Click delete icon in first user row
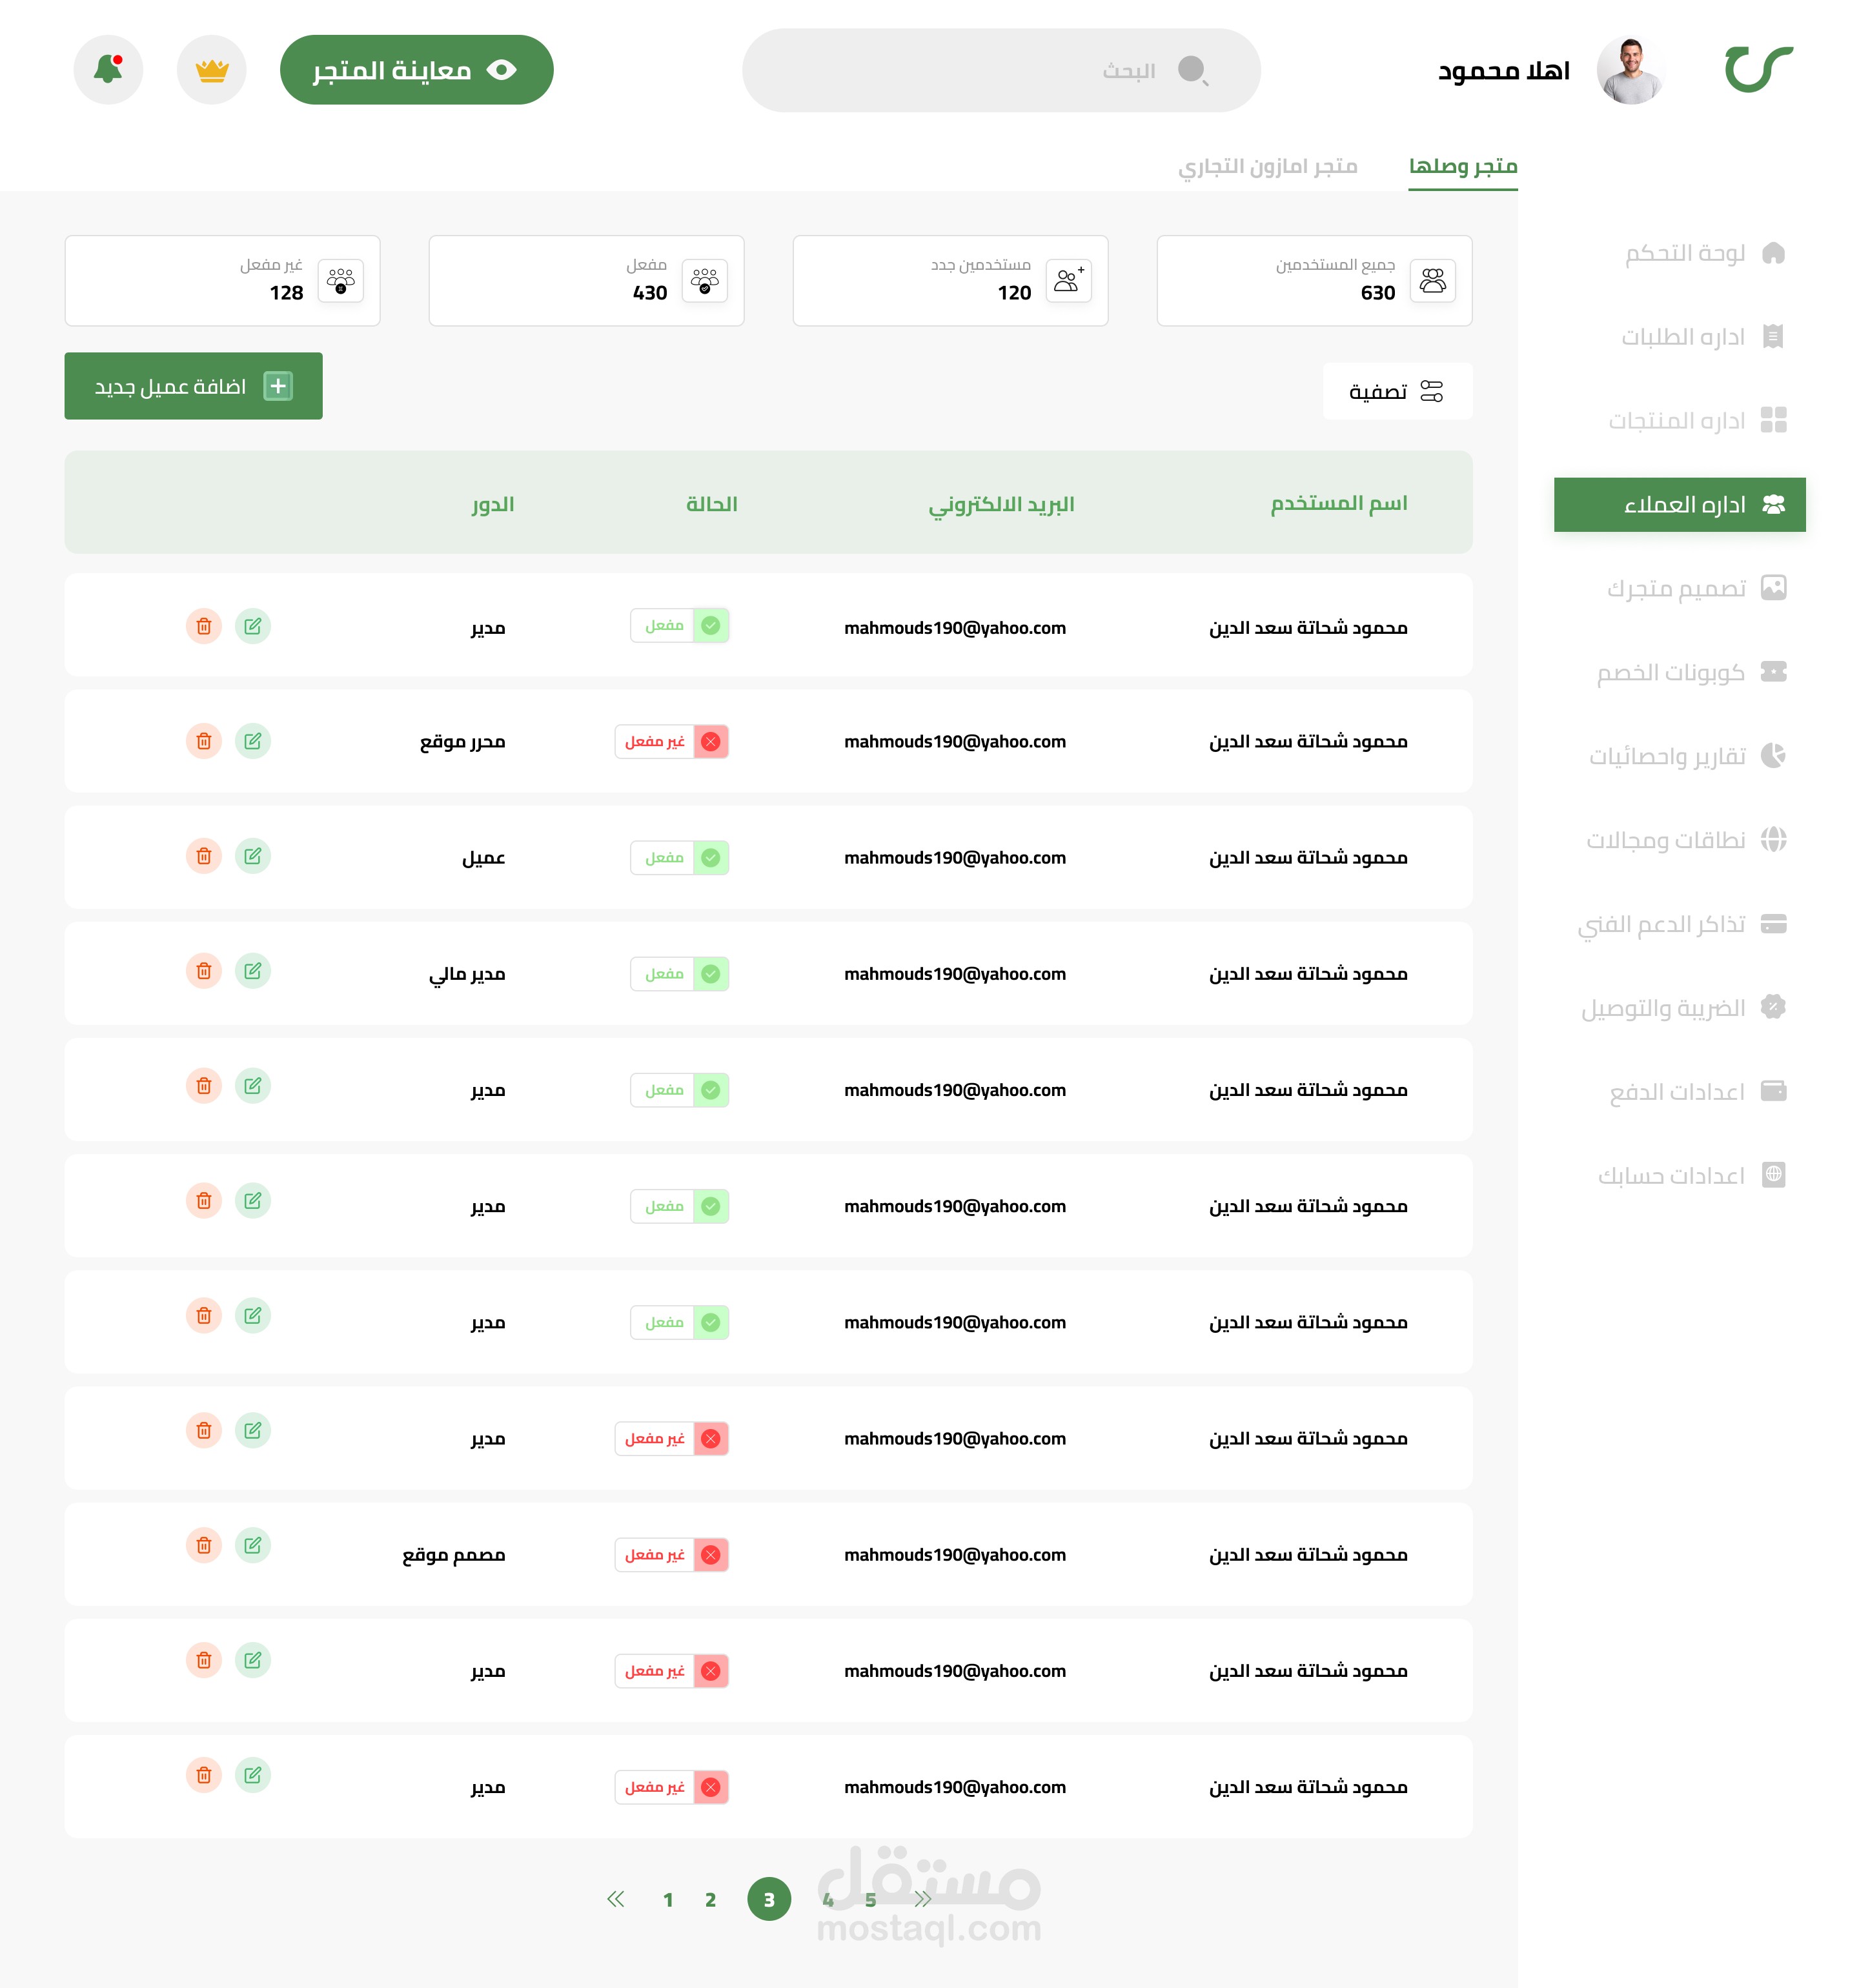Viewport: 1859px width, 1988px height. (204, 626)
